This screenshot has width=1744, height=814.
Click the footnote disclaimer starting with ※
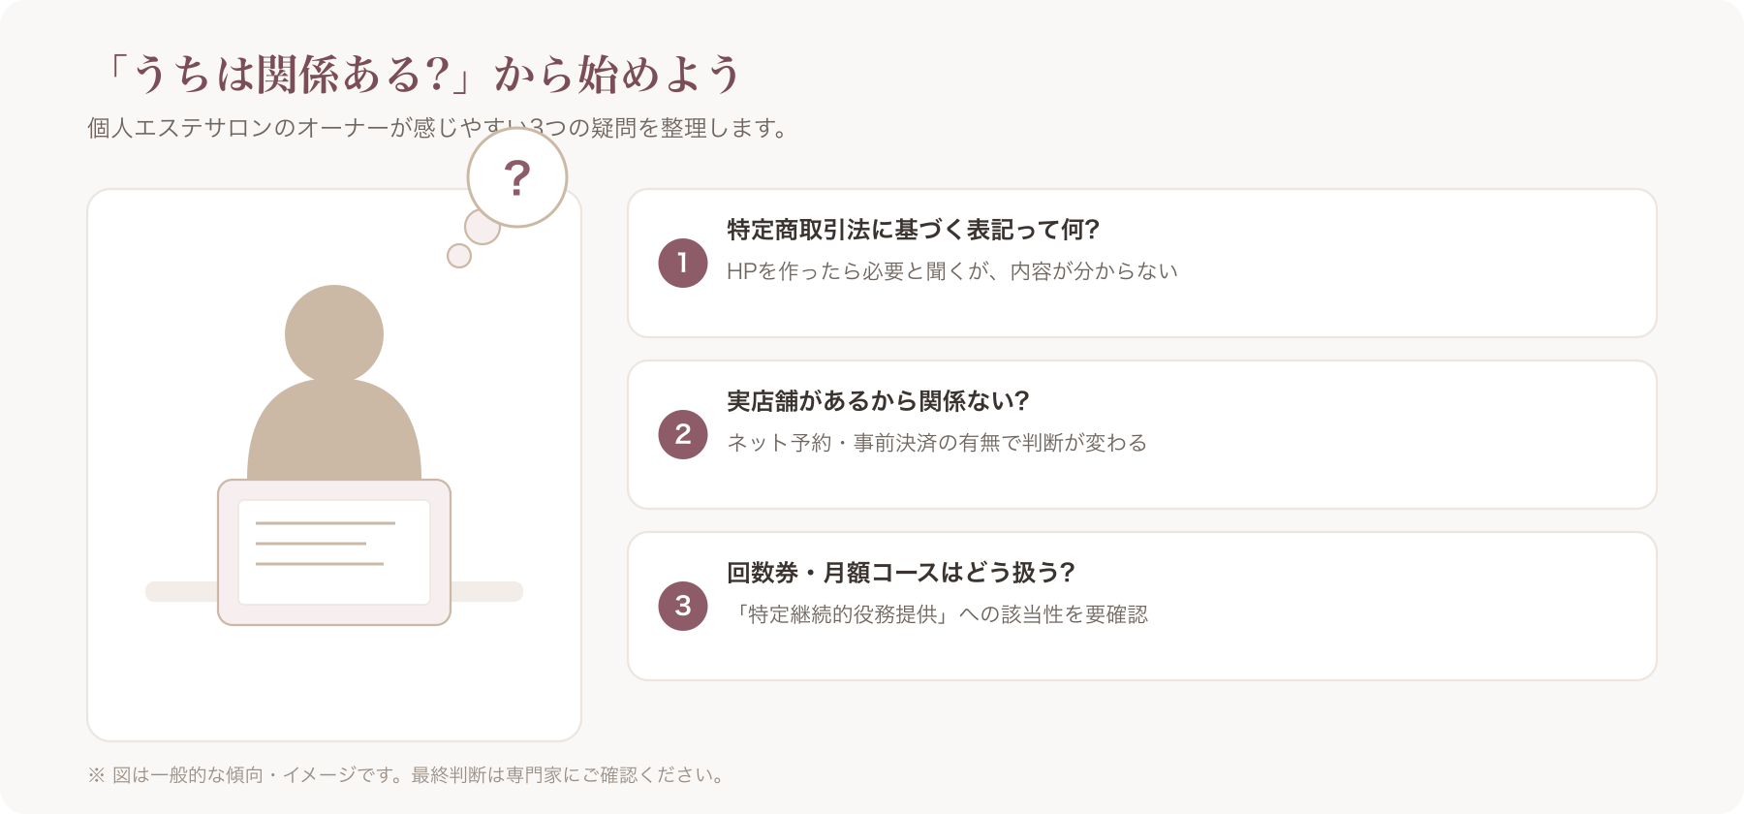click(407, 775)
